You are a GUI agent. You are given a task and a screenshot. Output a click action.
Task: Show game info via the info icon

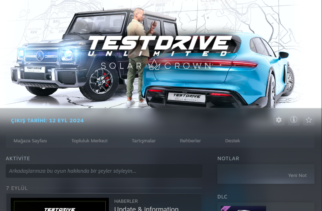[294, 120]
